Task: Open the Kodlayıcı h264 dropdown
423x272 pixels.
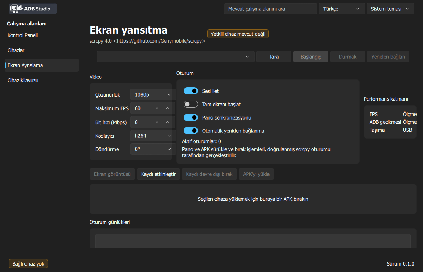Action: coord(153,136)
